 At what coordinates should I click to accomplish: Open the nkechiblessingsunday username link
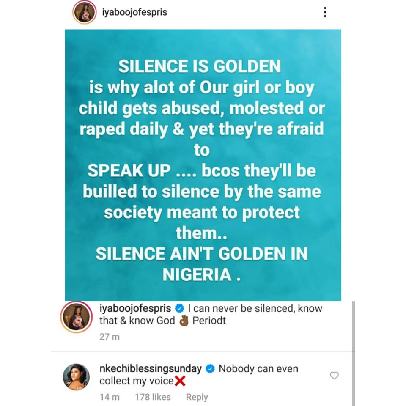pos(151,369)
